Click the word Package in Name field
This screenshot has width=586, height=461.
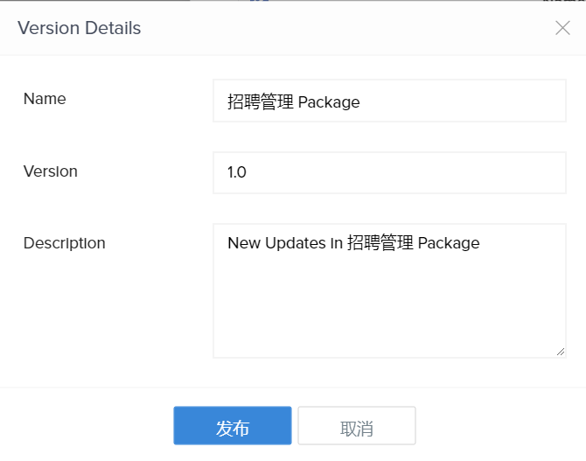[x=329, y=102]
